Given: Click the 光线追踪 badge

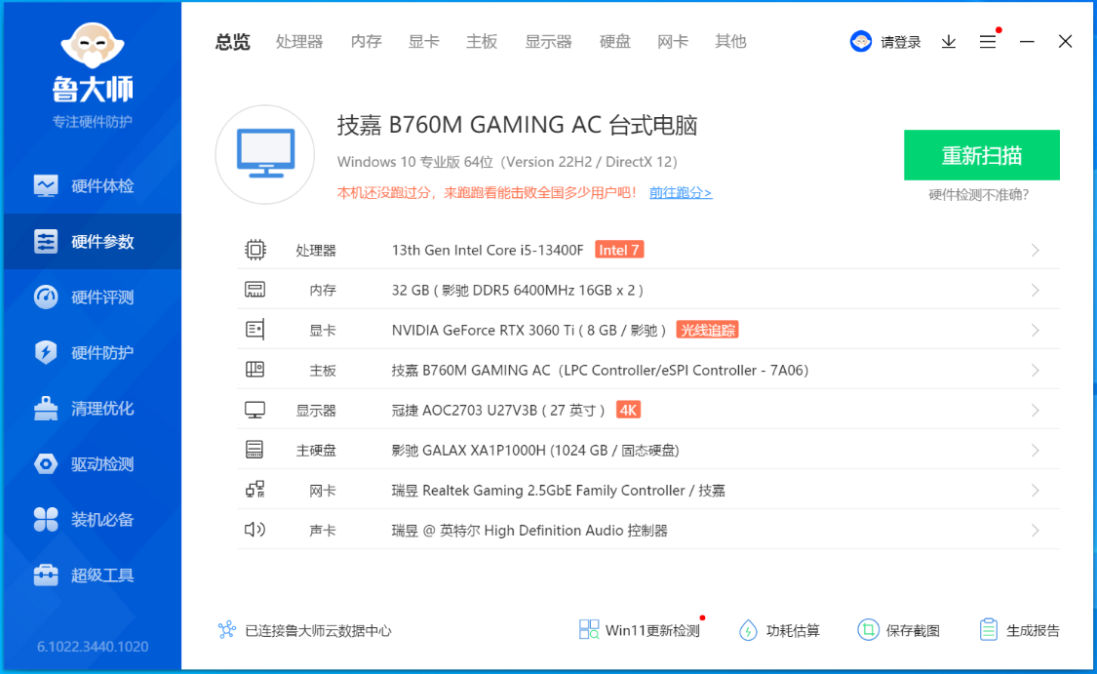Looking at the screenshot, I should [707, 330].
